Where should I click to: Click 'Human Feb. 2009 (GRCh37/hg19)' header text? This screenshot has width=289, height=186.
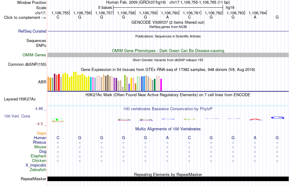[x=136, y=2]
